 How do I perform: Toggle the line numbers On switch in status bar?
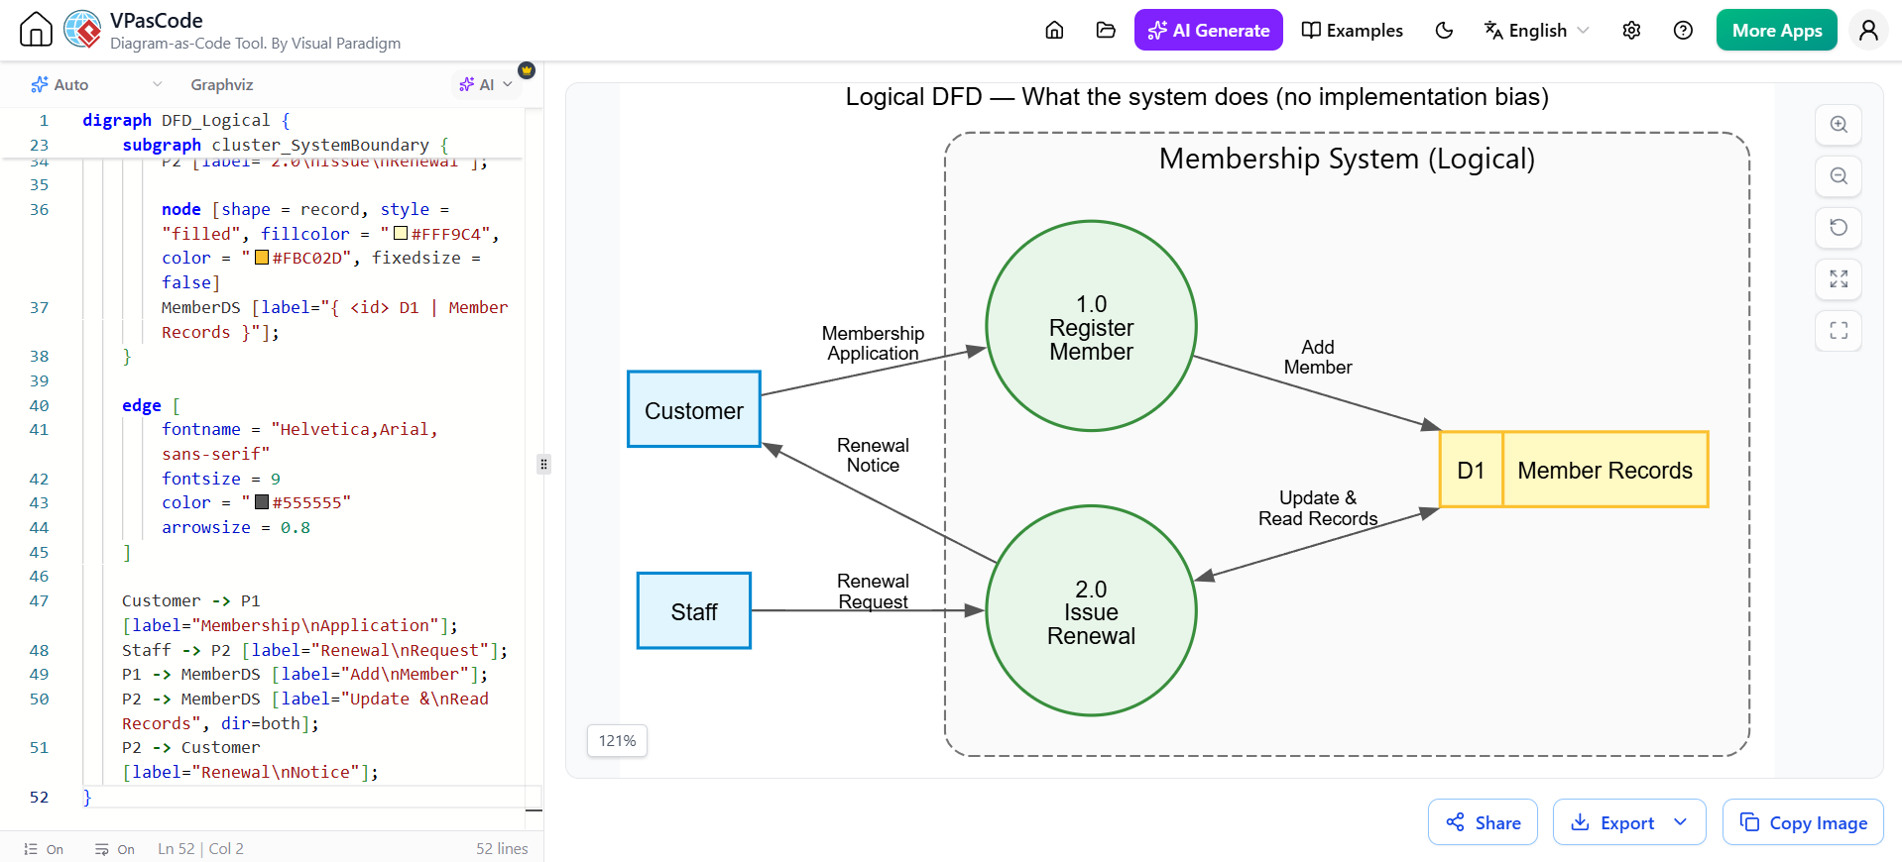44,849
